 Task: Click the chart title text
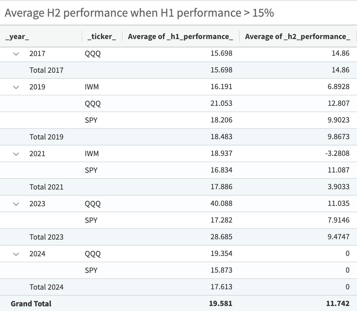[139, 13]
